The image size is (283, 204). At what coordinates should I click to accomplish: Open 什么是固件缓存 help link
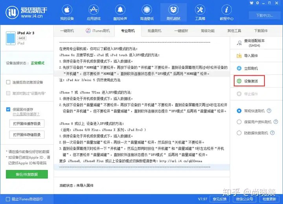(26, 114)
